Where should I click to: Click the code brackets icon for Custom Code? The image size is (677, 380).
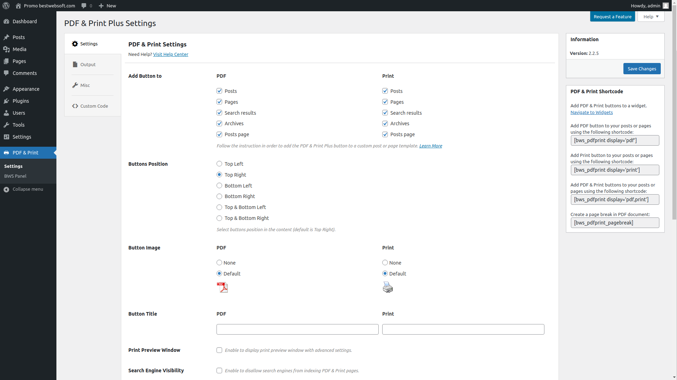click(75, 106)
